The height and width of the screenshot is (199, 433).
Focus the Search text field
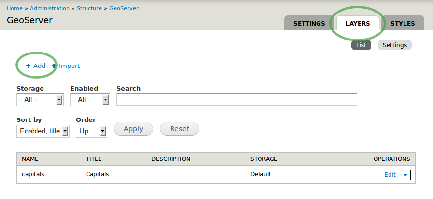tap(236, 100)
